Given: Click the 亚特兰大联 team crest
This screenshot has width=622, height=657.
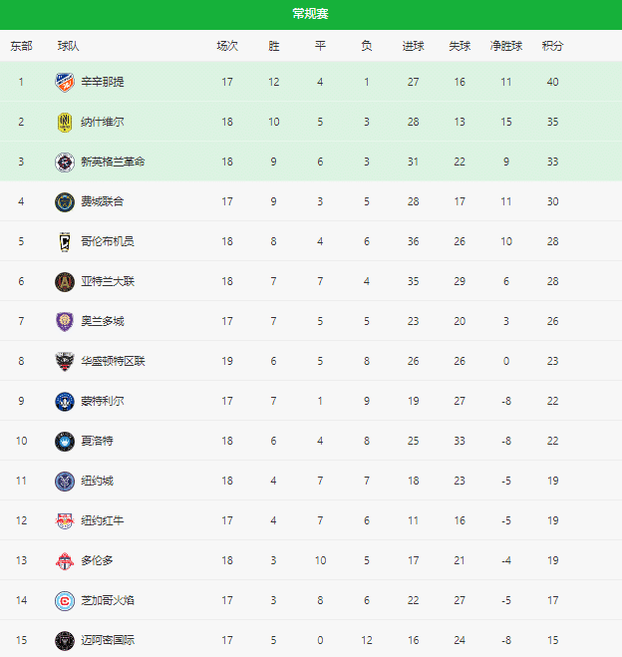Looking at the screenshot, I should (65, 281).
